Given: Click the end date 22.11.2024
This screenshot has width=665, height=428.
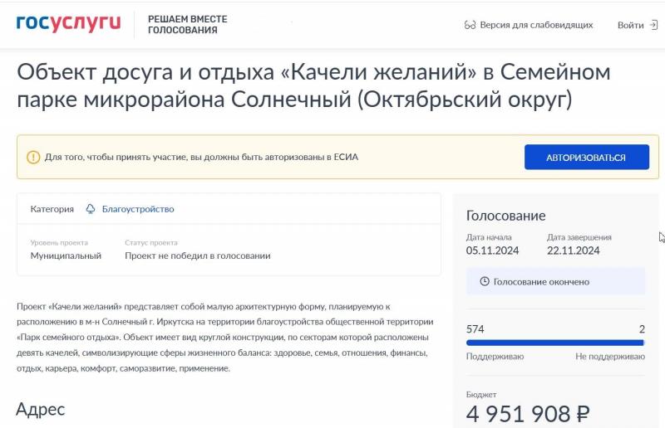Looking at the screenshot, I should 573,250.
